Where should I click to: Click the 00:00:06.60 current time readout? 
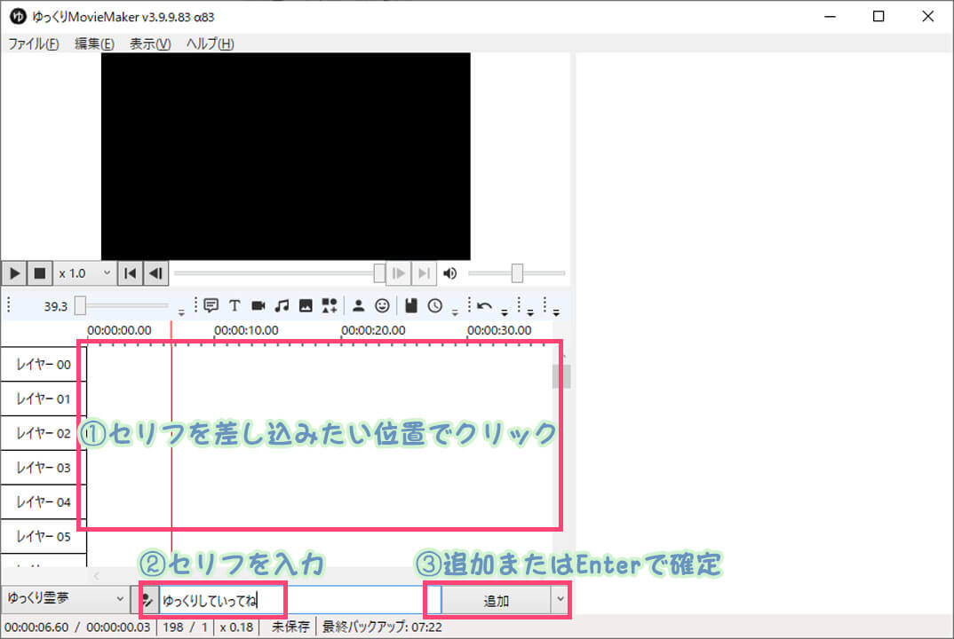tap(36, 627)
